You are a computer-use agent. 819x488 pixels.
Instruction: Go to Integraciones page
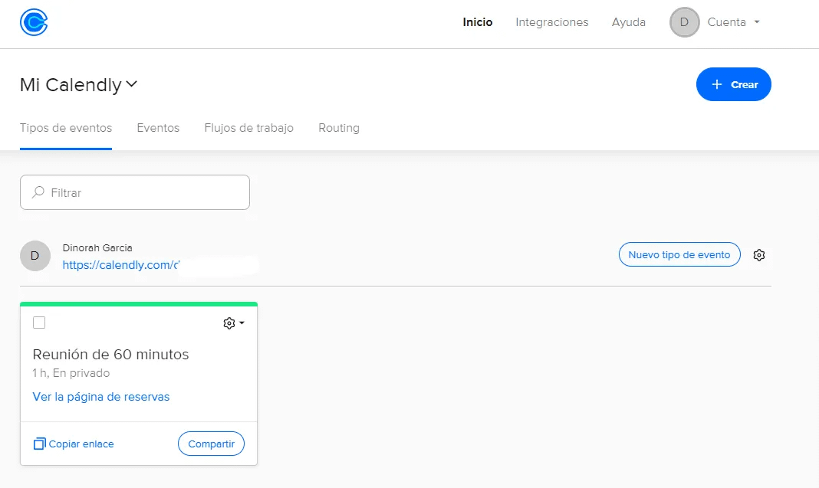551,22
